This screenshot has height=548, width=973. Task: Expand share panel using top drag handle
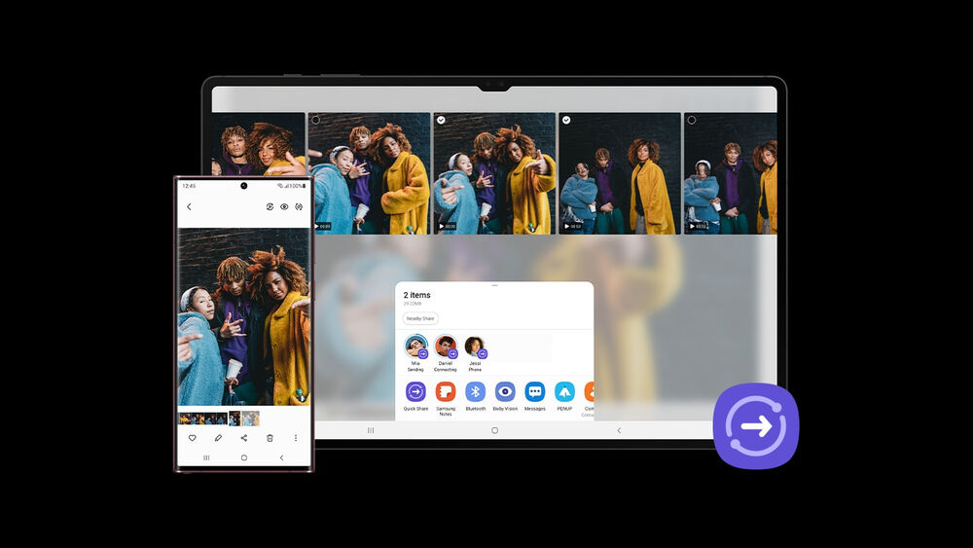tap(494, 285)
